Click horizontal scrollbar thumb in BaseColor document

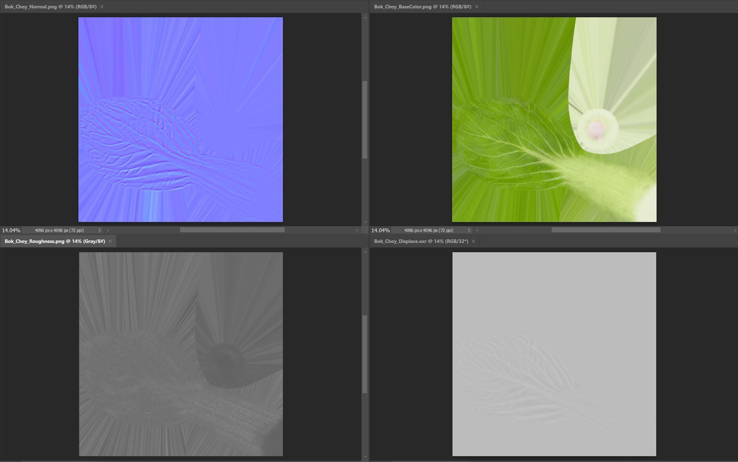coord(606,230)
